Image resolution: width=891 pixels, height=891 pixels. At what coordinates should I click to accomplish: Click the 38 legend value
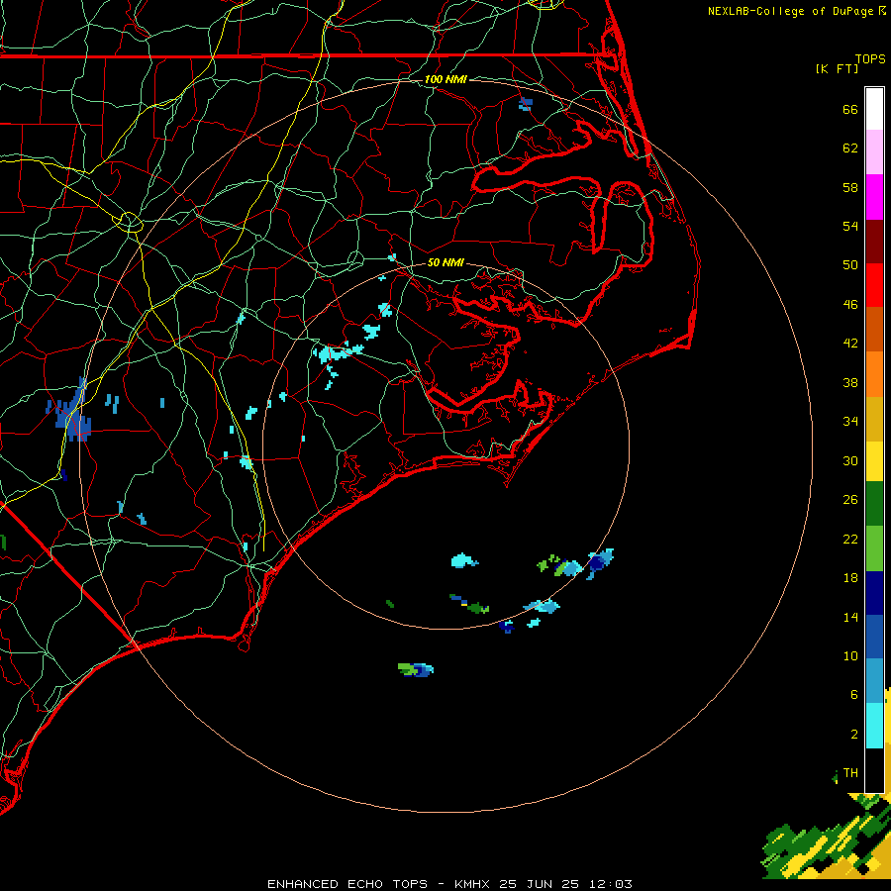pos(850,382)
